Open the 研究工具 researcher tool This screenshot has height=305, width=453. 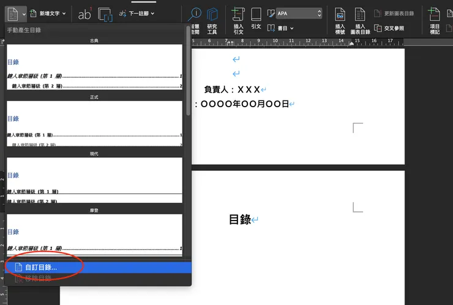212,21
